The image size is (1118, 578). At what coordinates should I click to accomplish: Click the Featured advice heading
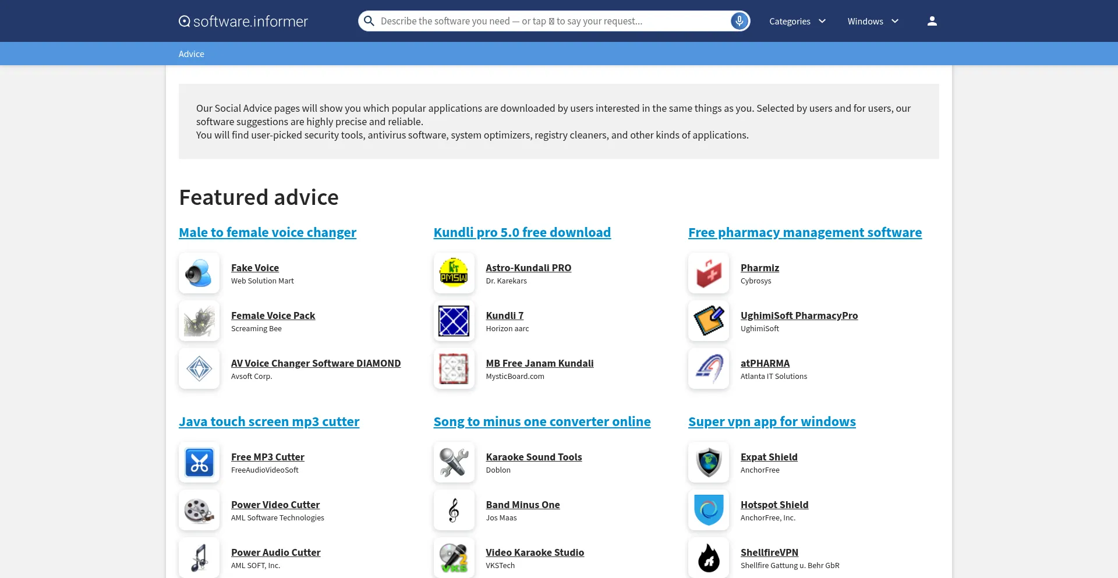(x=259, y=197)
